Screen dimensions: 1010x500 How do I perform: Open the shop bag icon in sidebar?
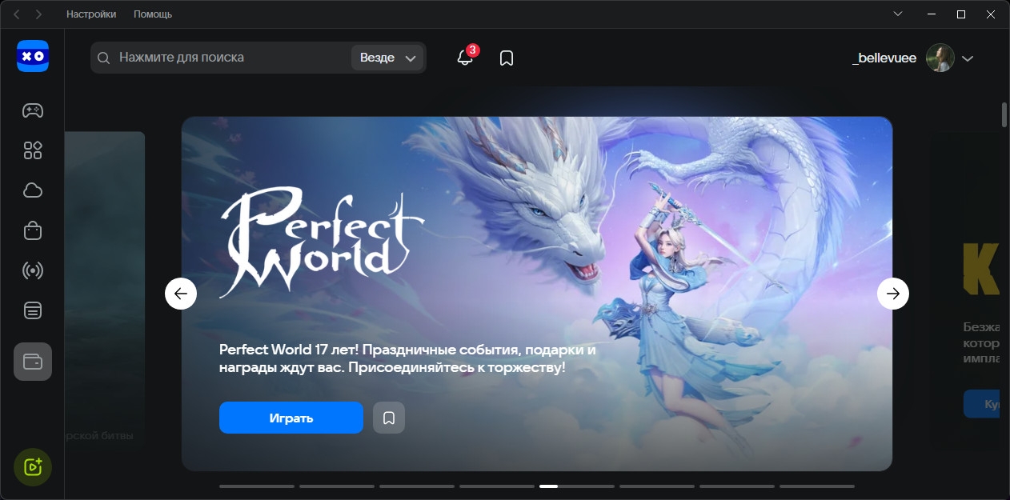[x=33, y=230]
